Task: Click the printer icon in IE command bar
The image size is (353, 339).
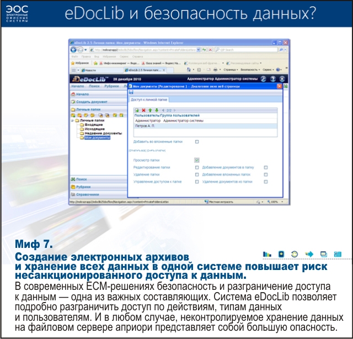Action: 215,70
